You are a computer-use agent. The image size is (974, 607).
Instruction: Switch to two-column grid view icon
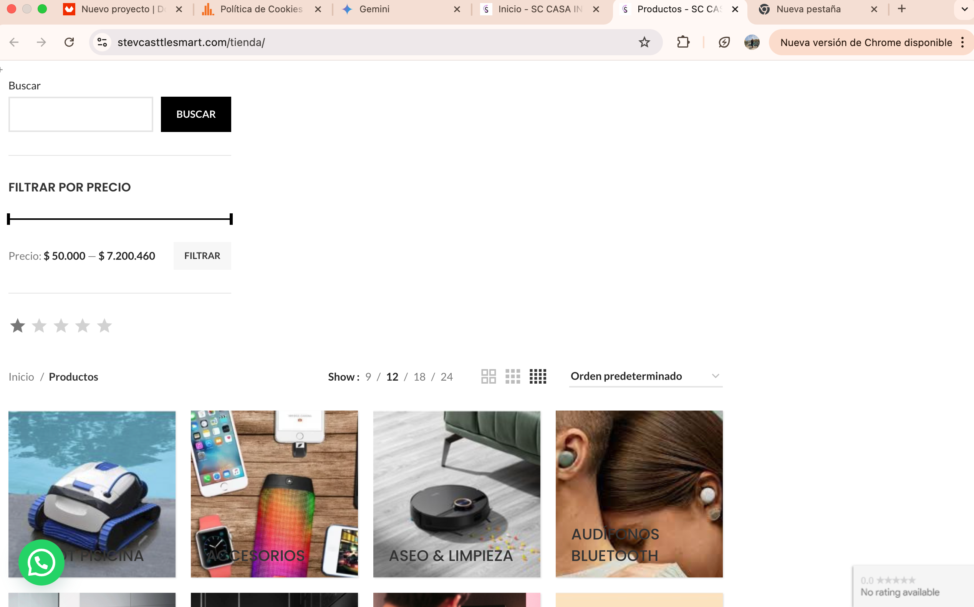point(488,376)
